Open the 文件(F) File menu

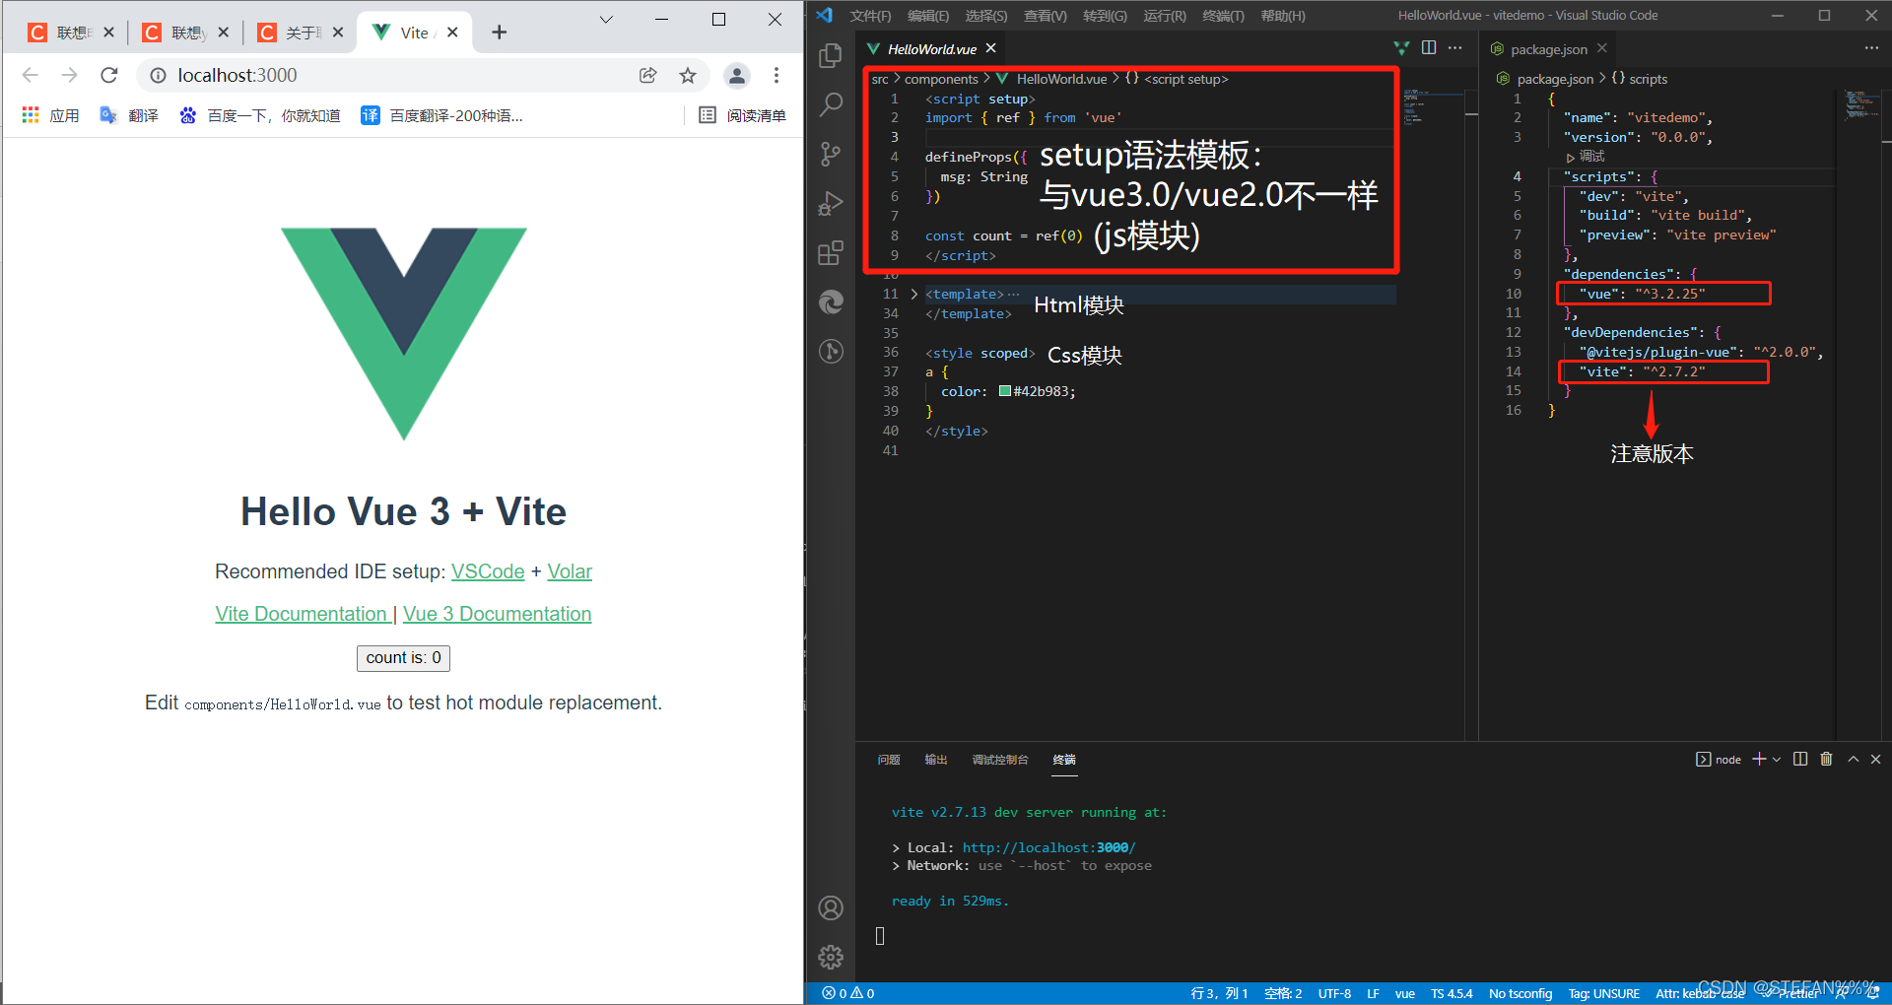point(871,16)
